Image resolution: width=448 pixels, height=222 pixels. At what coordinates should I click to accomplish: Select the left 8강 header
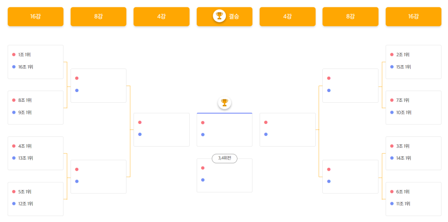[99, 17]
